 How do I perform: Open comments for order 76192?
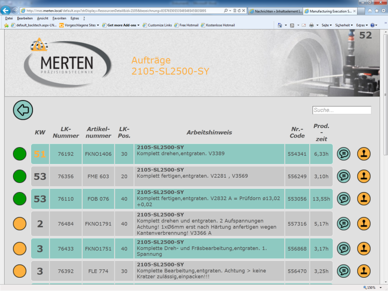click(344, 154)
